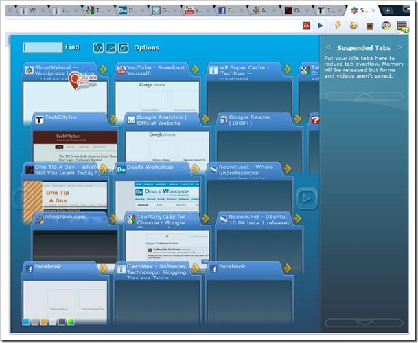Click arrow on Neowin.net - Ubuntu 10.04 card
This screenshot has height=343, width=418.
point(297,218)
